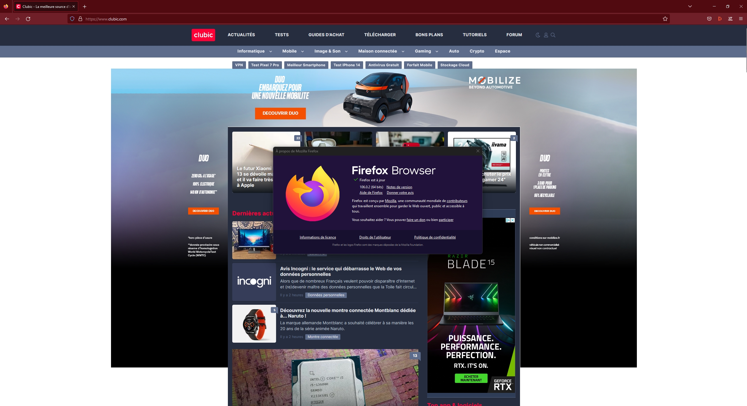Click the Firefox back navigation arrow

[7, 19]
